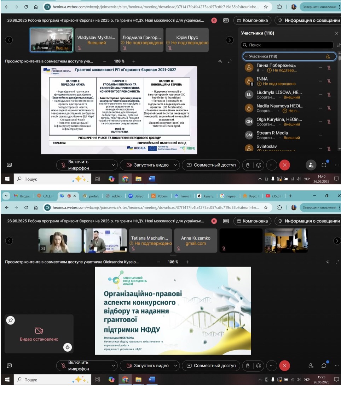Expand video options arrow in the 15:23 window
Screen dimensions: 341x396
[176, 366]
